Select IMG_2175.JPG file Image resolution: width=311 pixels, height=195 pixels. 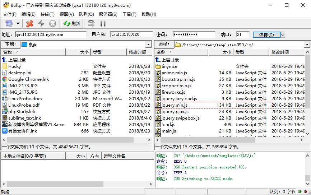20,92
